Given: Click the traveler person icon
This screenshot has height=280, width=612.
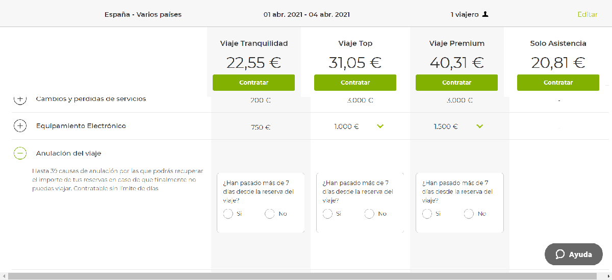Looking at the screenshot, I should point(485,14).
